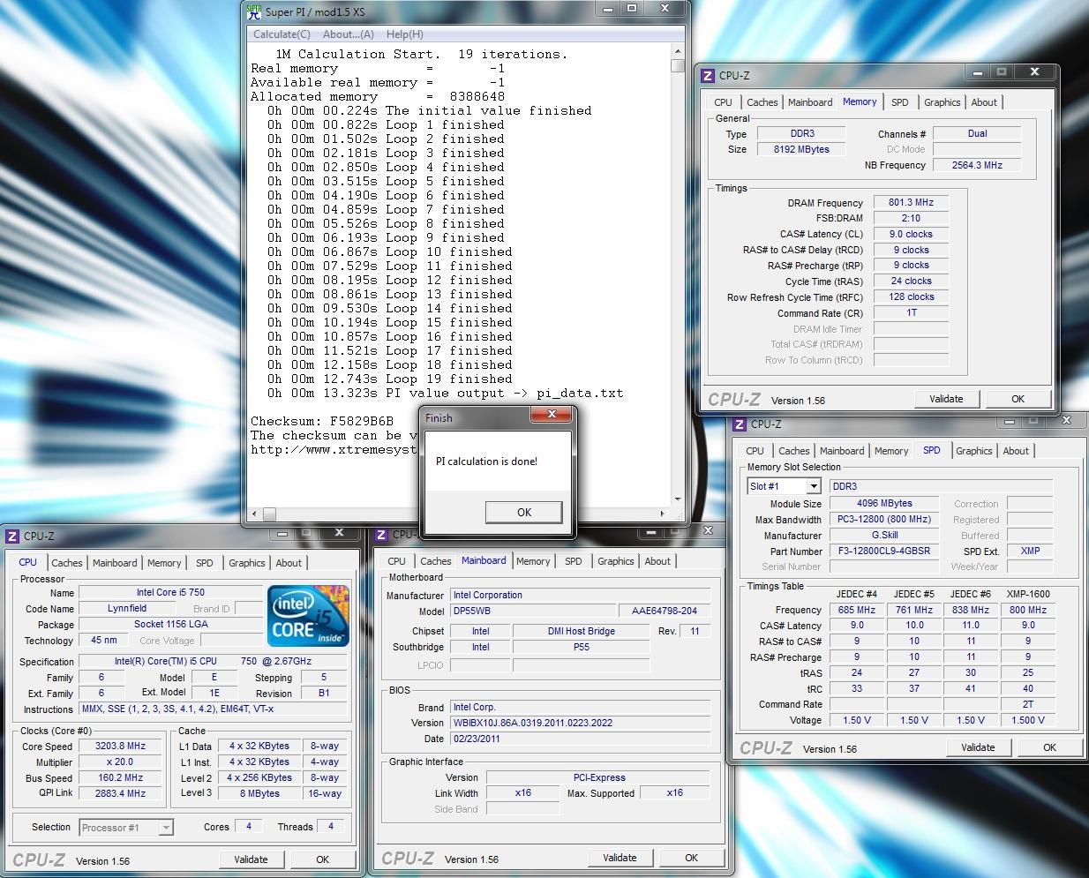1089x878 pixels.
Task: Switch to Graphics tab in Memory window
Action: click(x=943, y=102)
